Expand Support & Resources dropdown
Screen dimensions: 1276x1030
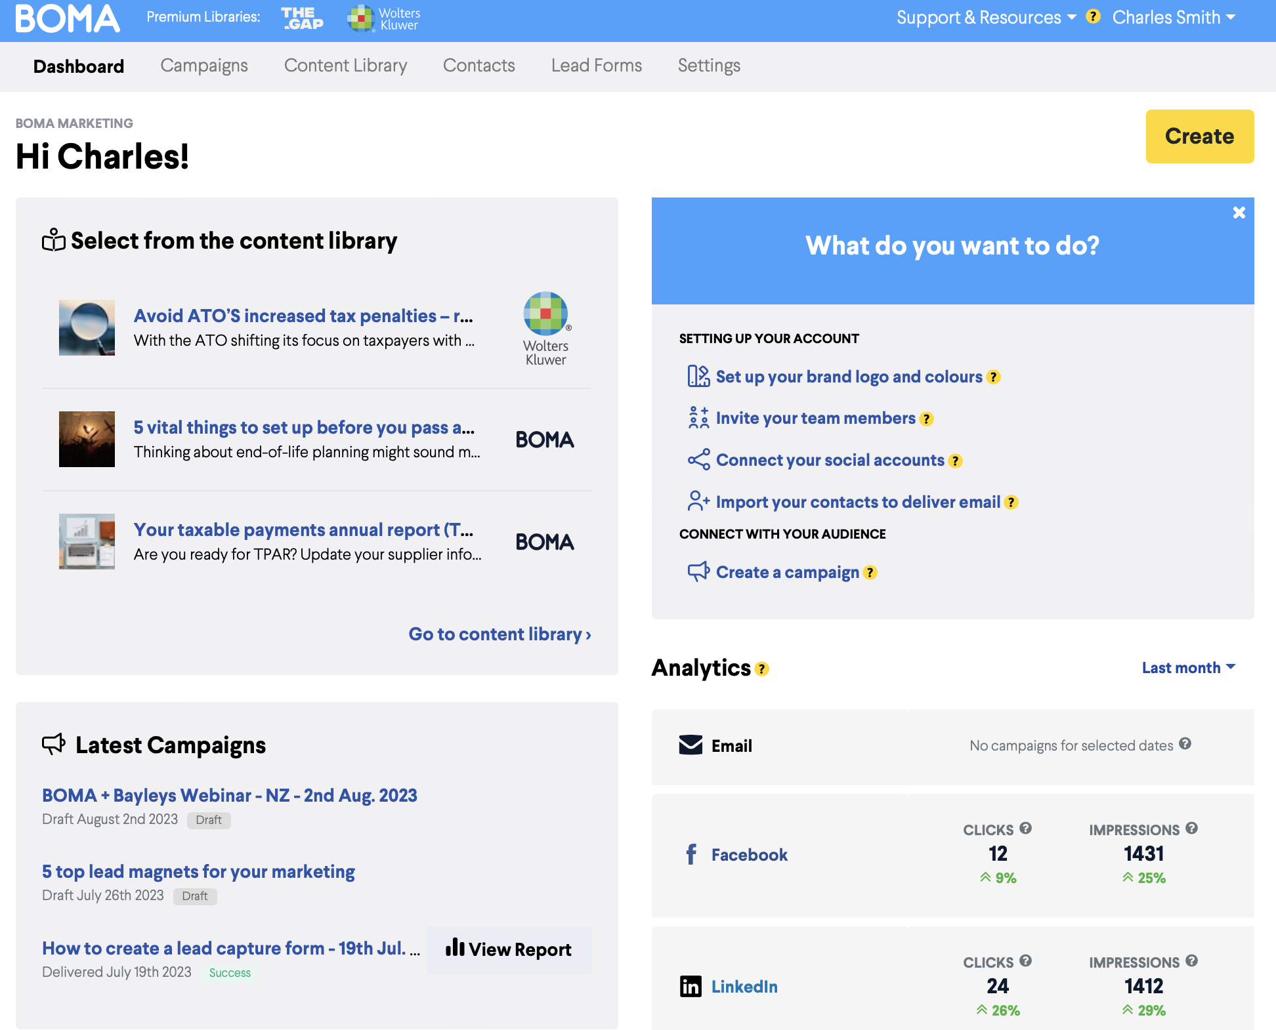tap(986, 18)
